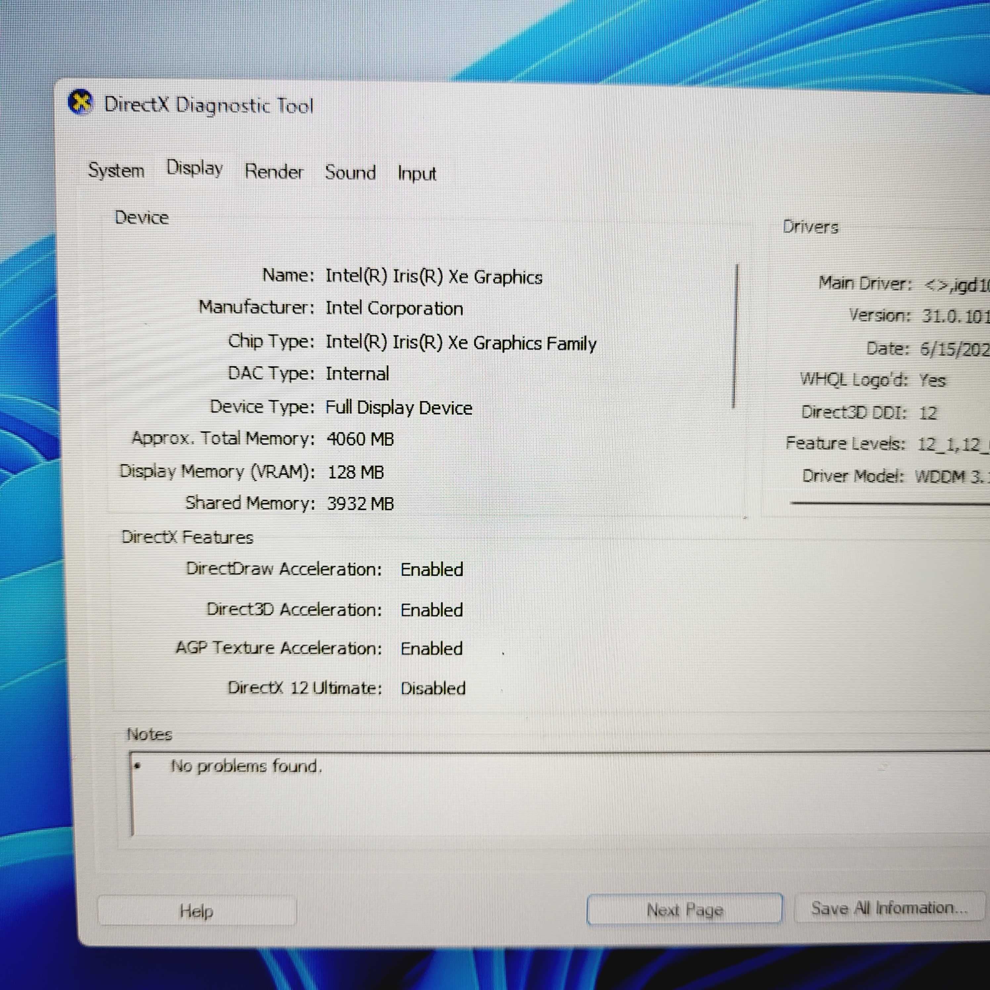This screenshot has height=990, width=990.
Task: Click the 'DirectX Features' group label
Action: pyautogui.click(x=187, y=538)
